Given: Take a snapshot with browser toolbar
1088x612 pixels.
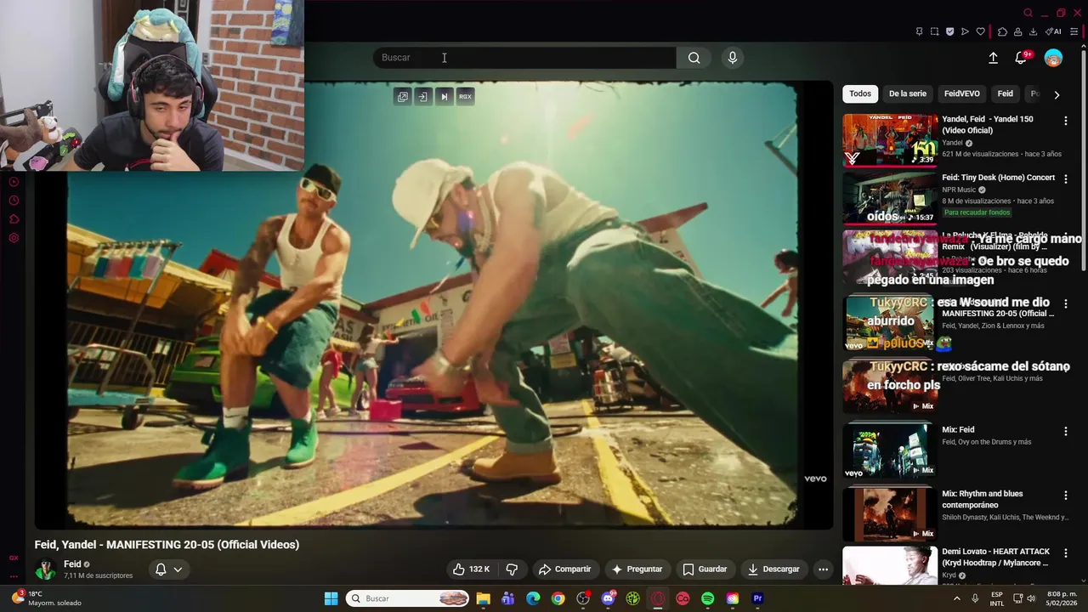Looking at the screenshot, I should click(x=934, y=31).
